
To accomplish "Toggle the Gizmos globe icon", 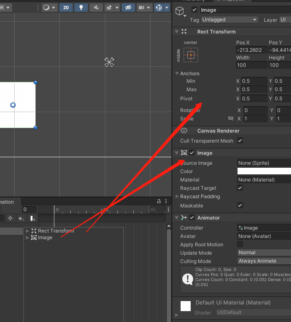I will pos(159,8).
